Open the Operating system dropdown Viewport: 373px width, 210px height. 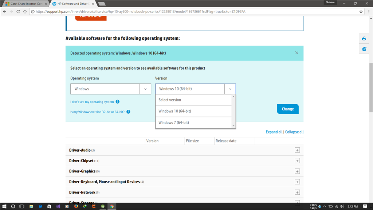pyautogui.click(x=111, y=89)
